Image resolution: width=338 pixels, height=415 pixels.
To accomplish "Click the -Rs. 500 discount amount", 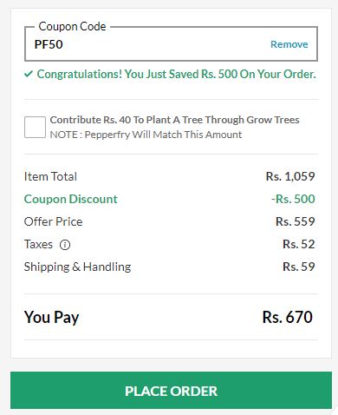I will click(x=293, y=199).
